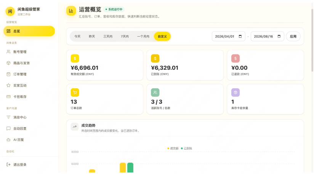
Task: Click start date field 2026/04/01
Action: [x=229, y=37]
